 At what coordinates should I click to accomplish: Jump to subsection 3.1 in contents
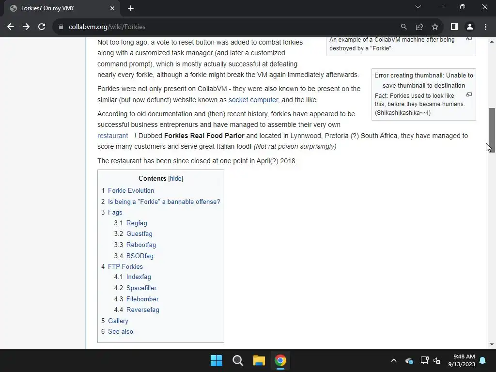coord(137,223)
